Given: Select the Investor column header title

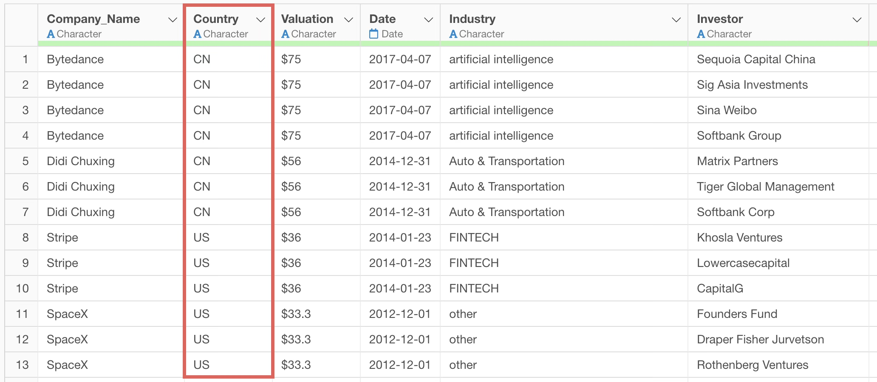Looking at the screenshot, I should pyautogui.click(x=720, y=19).
